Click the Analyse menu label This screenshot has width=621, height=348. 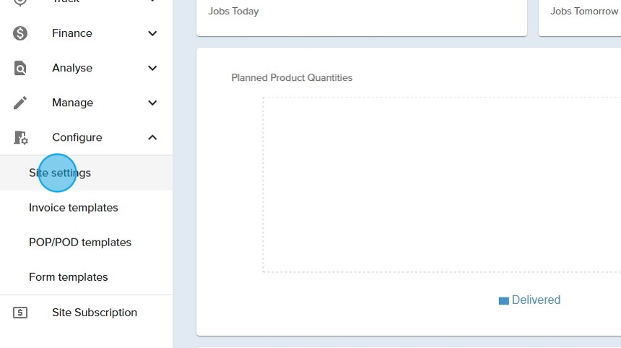[72, 68]
